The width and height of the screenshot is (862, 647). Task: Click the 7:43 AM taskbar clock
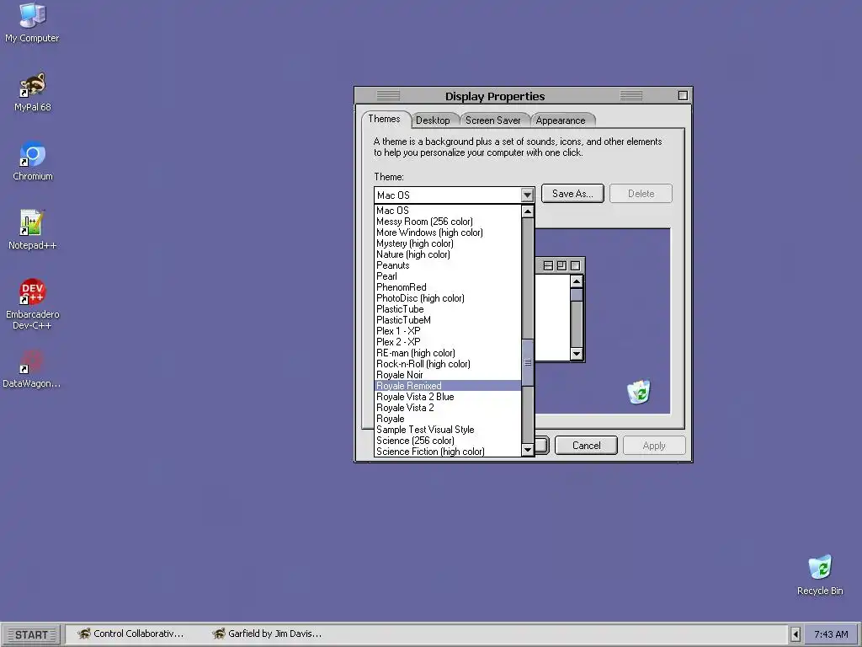831,634
